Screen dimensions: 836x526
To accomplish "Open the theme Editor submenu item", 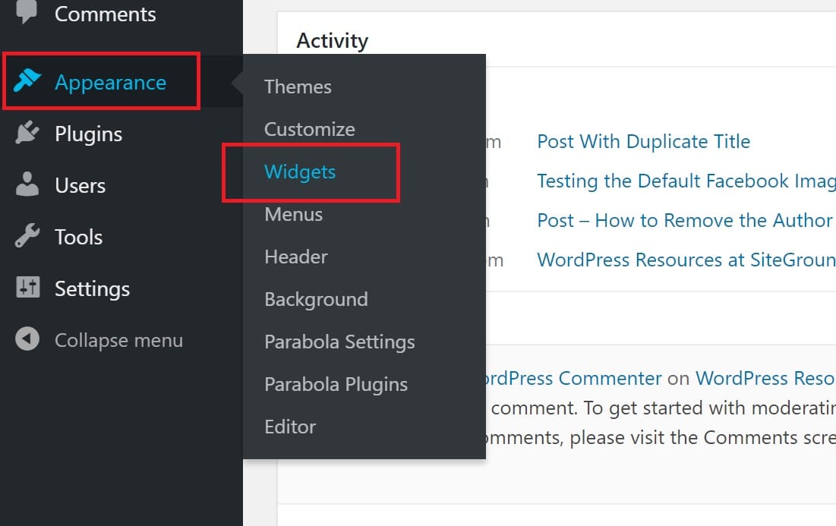I will (289, 427).
